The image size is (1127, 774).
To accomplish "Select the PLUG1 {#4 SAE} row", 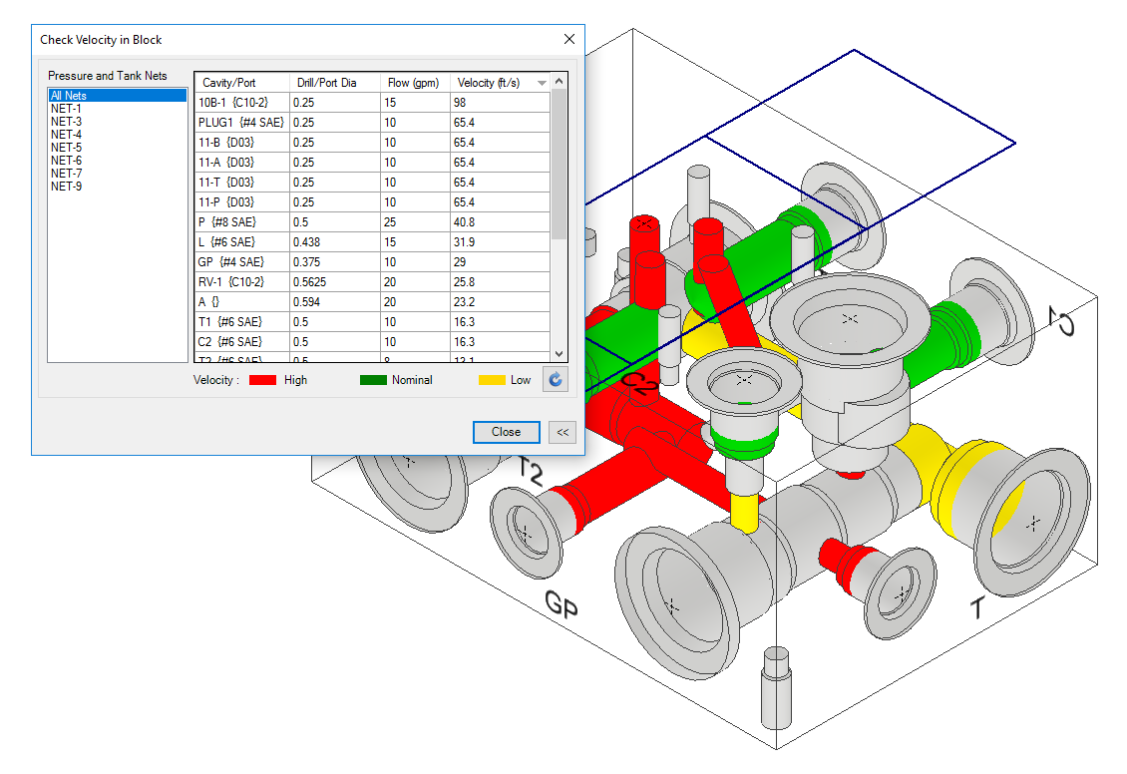I will coord(373,123).
